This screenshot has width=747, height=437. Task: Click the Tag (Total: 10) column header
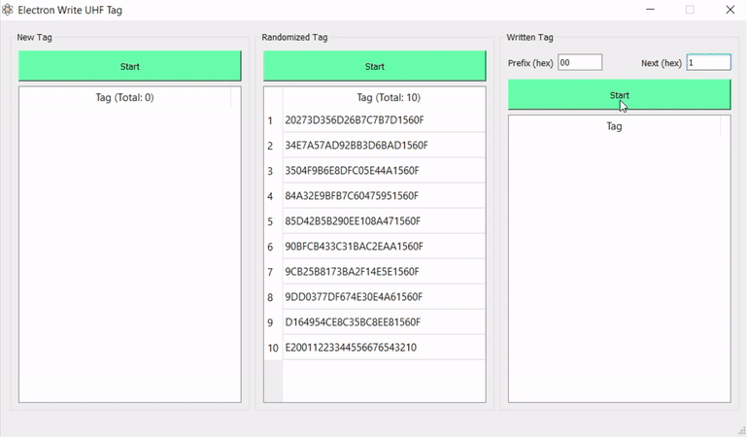[388, 97]
